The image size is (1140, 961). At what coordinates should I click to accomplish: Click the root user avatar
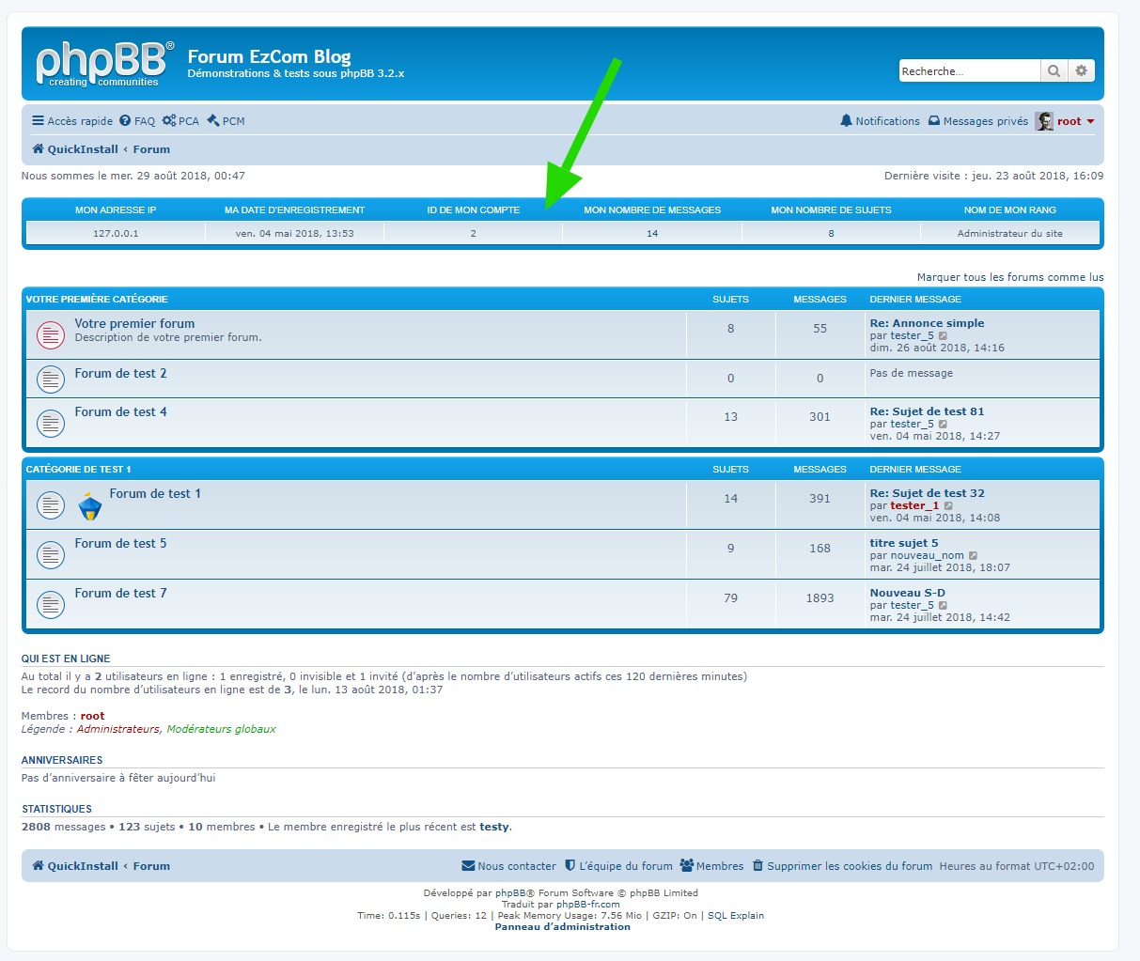(1044, 121)
